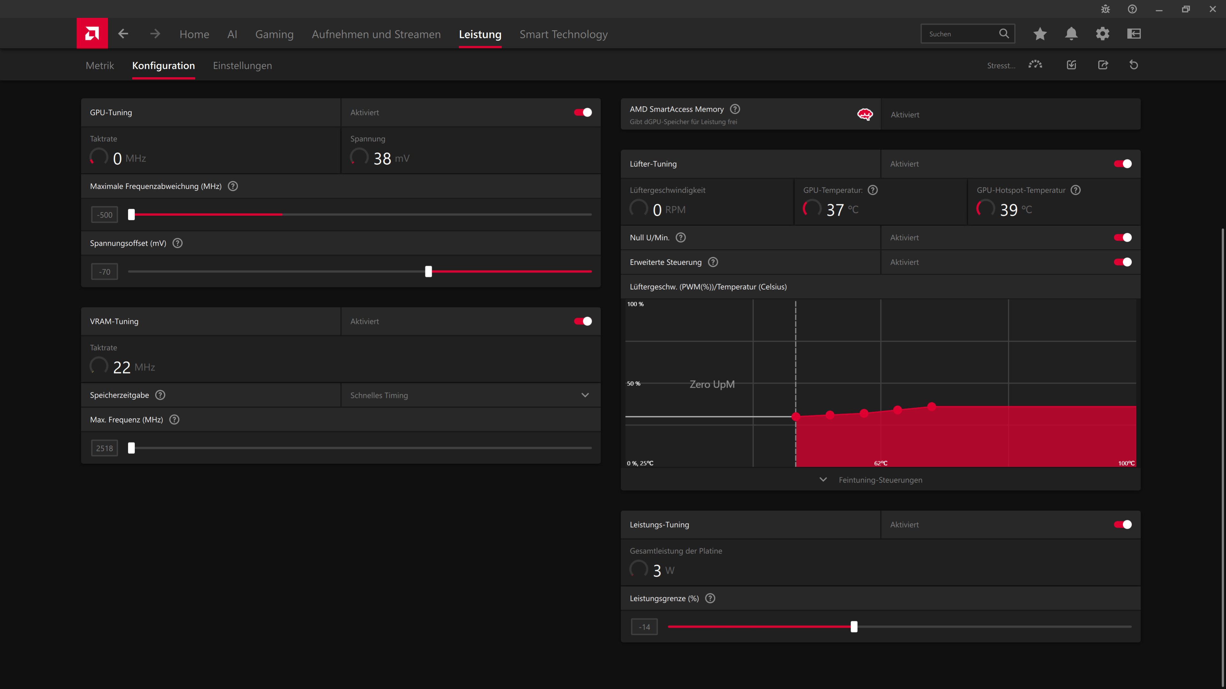
Task: Expand the Feintuning-Steuerungen section
Action: tap(880, 480)
